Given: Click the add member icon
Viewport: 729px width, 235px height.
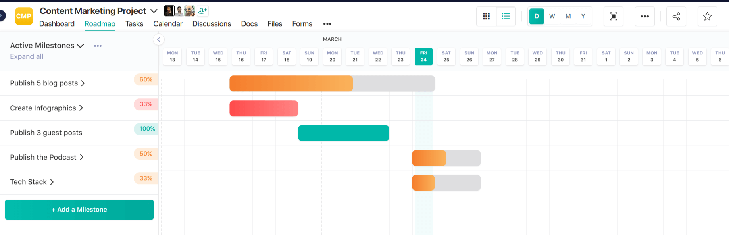Looking at the screenshot, I should click(202, 11).
